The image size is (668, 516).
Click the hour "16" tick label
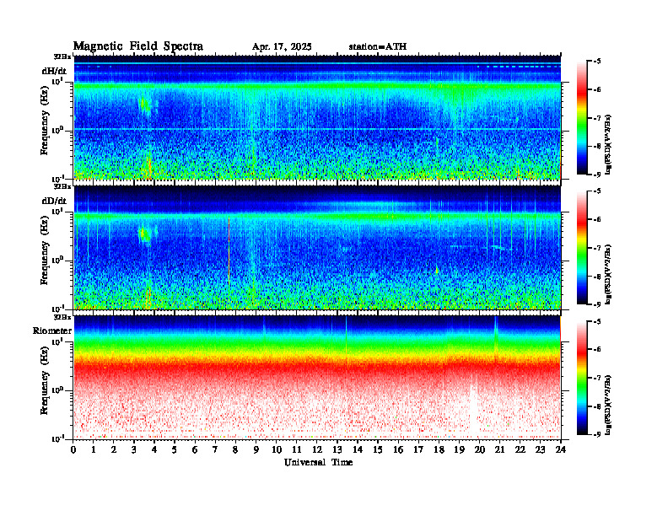point(398,449)
